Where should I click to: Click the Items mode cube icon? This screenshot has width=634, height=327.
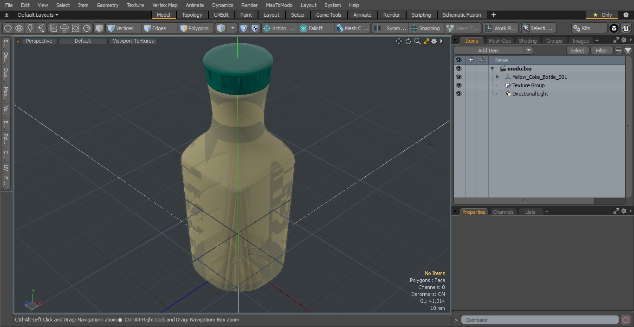(x=221, y=28)
